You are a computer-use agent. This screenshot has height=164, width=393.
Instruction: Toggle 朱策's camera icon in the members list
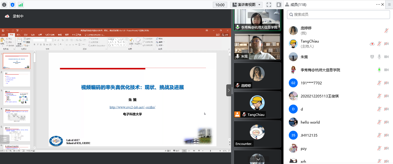coord(386,57)
